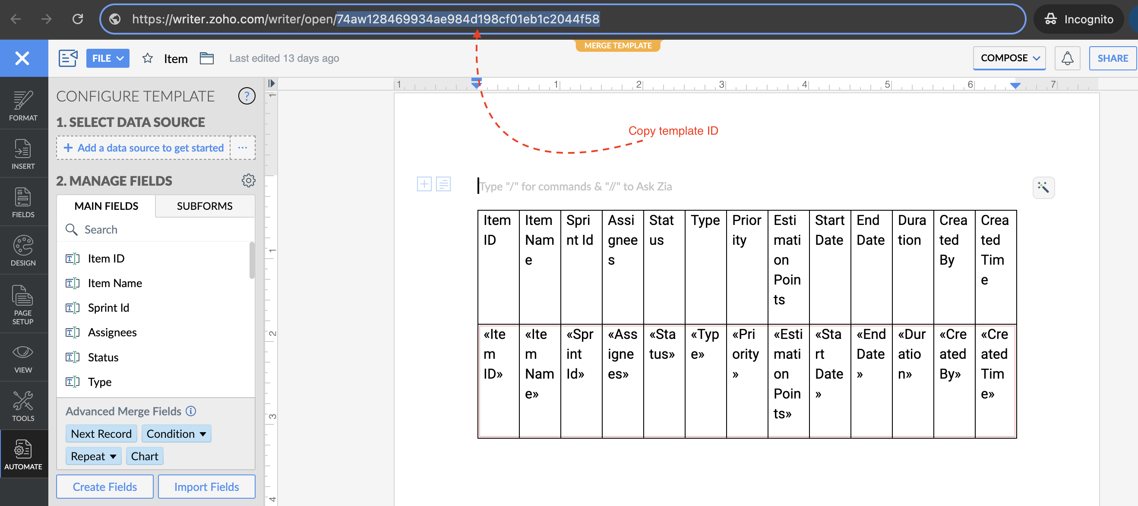Open the View sidebar panel
Screen dimensions: 1138x506
pyautogui.click(x=23, y=358)
